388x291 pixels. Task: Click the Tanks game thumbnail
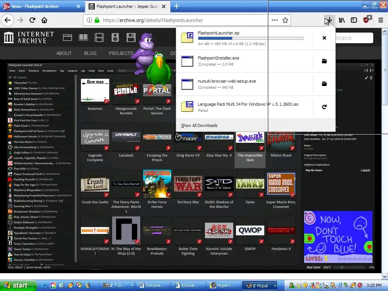pyautogui.click(x=250, y=184)
